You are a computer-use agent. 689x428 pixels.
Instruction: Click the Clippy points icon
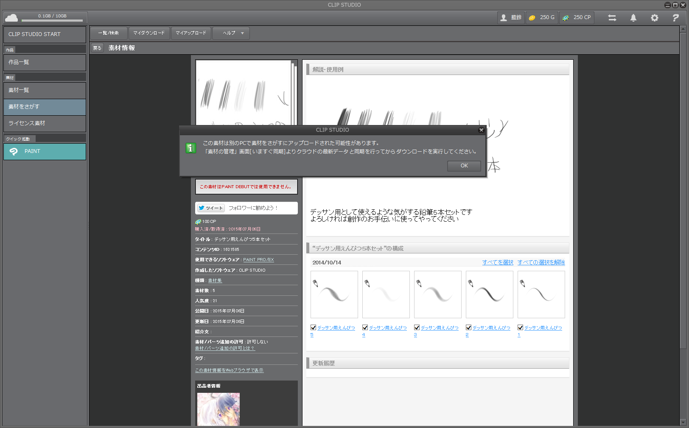[x=566, y=18]
